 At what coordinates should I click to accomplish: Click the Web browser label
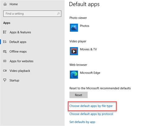coord(78,65)
